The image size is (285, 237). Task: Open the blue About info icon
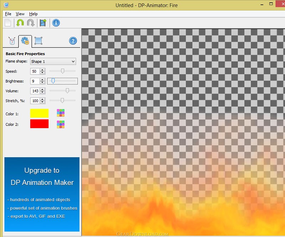coord(56,23)
